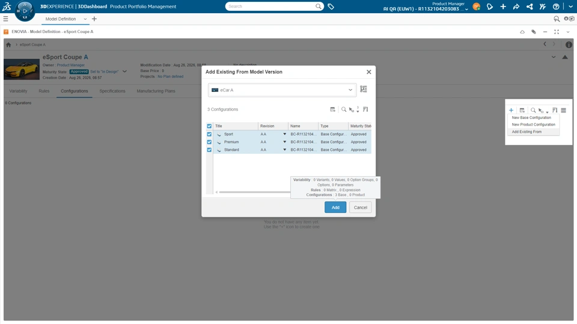Click the Add button
Image resolution: width=577 pixels, height=324 pixels.
coord(335,207)
